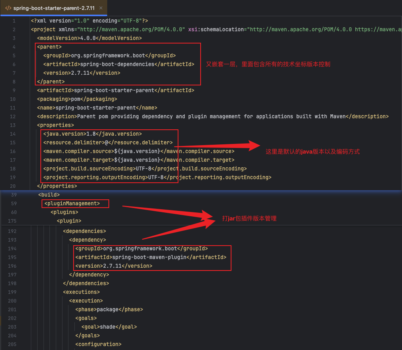Image resolution: width=402 pixels, height=350 pixels.
Task: Click the opening <parent> tag
Action: (x=49, y=47)
